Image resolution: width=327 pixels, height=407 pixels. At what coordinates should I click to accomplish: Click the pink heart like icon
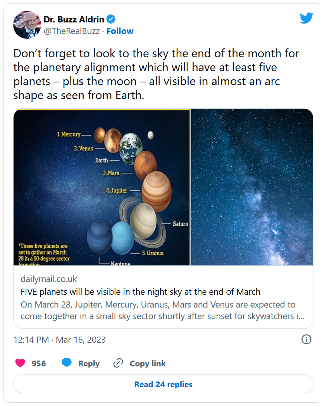click(x=20, y=363)
